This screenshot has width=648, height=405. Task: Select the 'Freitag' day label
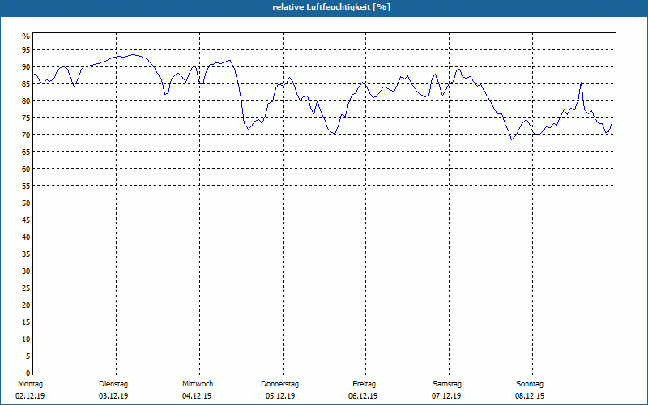point(364,384)
